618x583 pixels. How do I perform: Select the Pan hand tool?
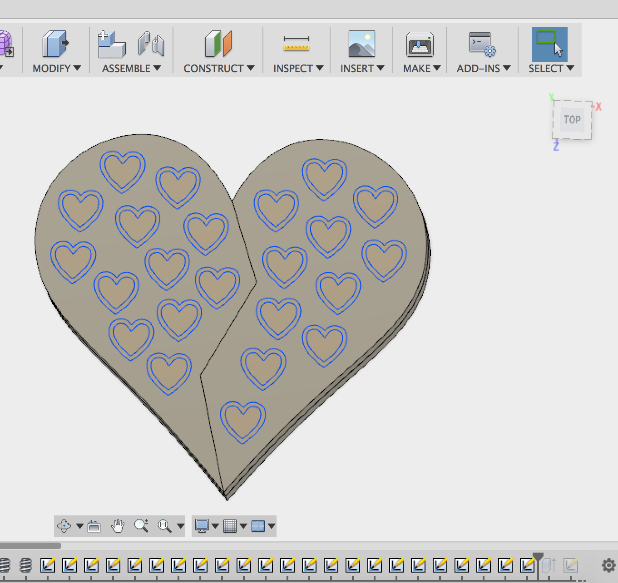118,526
